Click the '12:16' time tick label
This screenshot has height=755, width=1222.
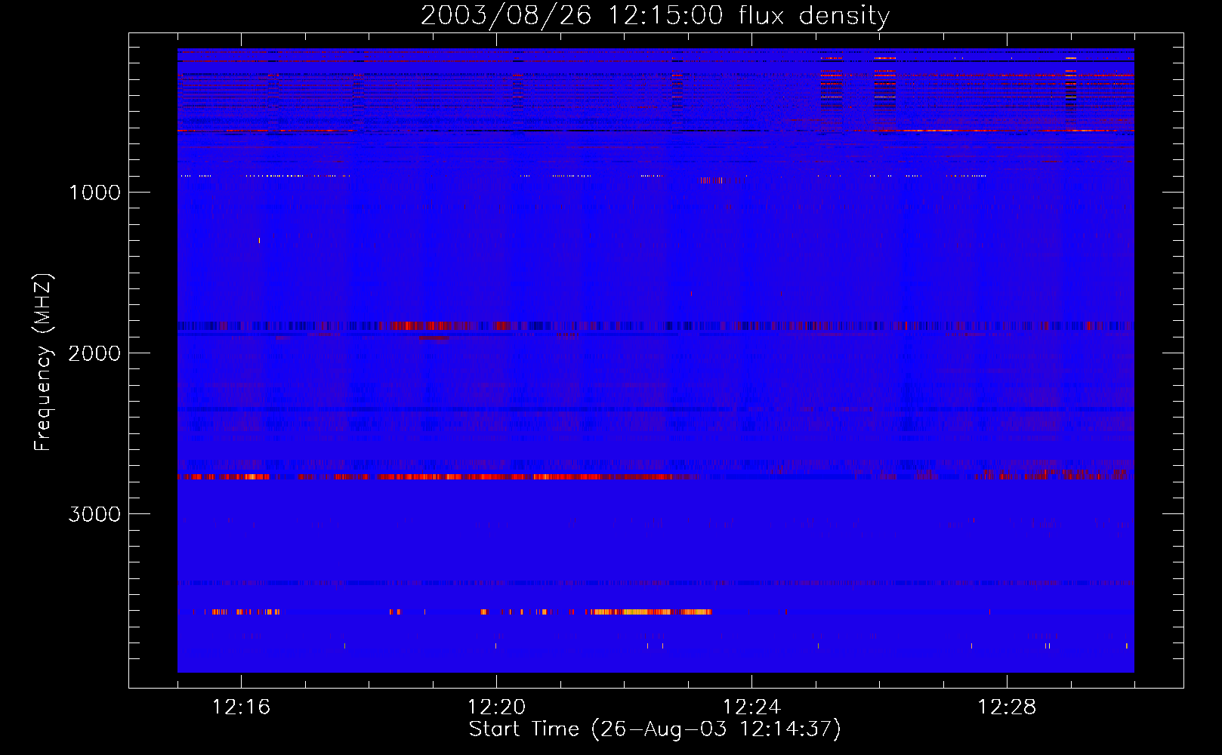click(x=241, y=707)
